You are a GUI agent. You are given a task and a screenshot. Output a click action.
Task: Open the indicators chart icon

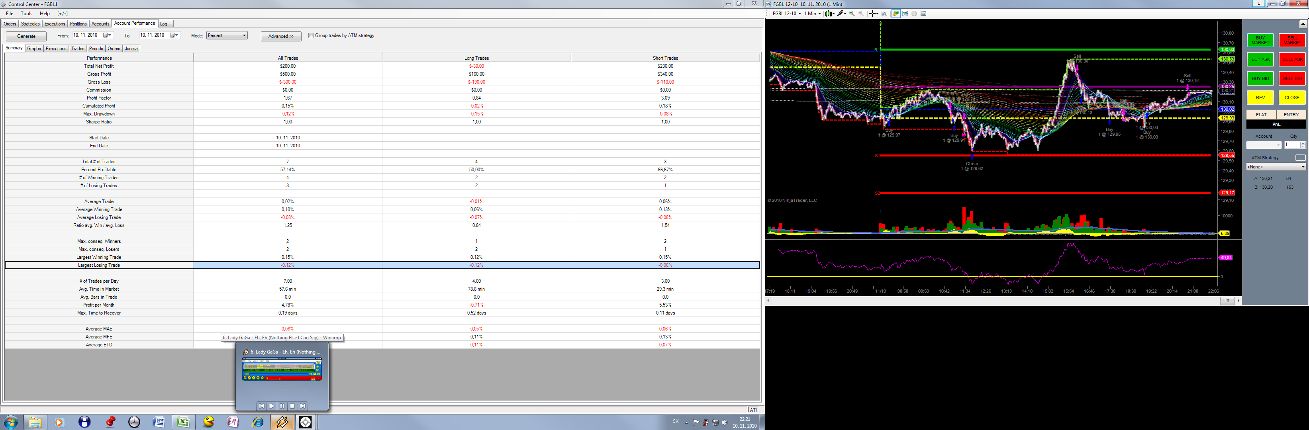(x=905, y=14)
